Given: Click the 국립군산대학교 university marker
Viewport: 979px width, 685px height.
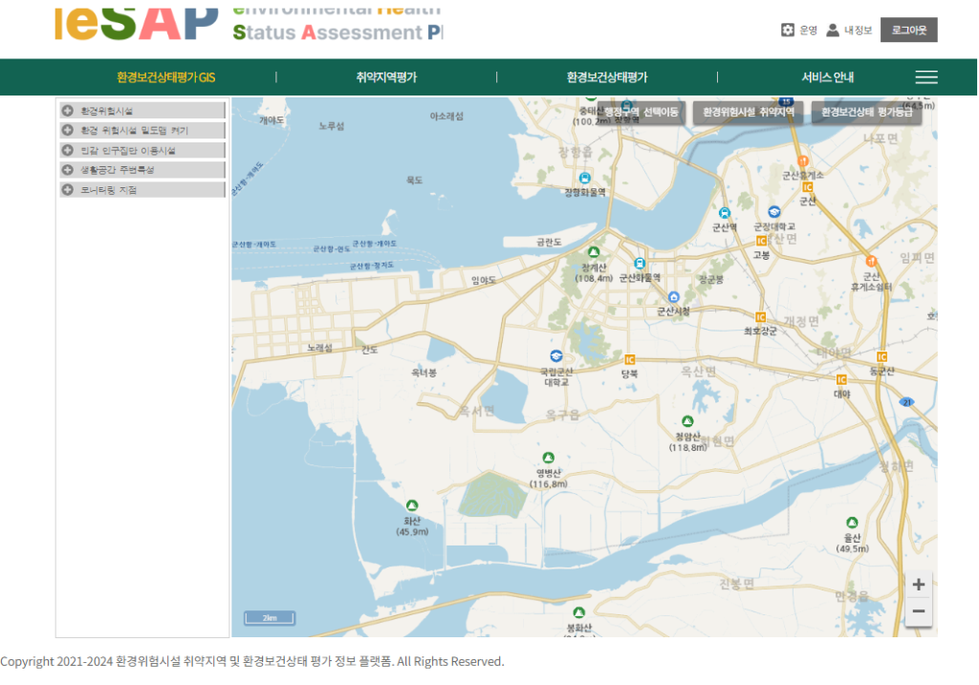Looking at the screenshot, I should pyautogui.click(x=555, y=356).
